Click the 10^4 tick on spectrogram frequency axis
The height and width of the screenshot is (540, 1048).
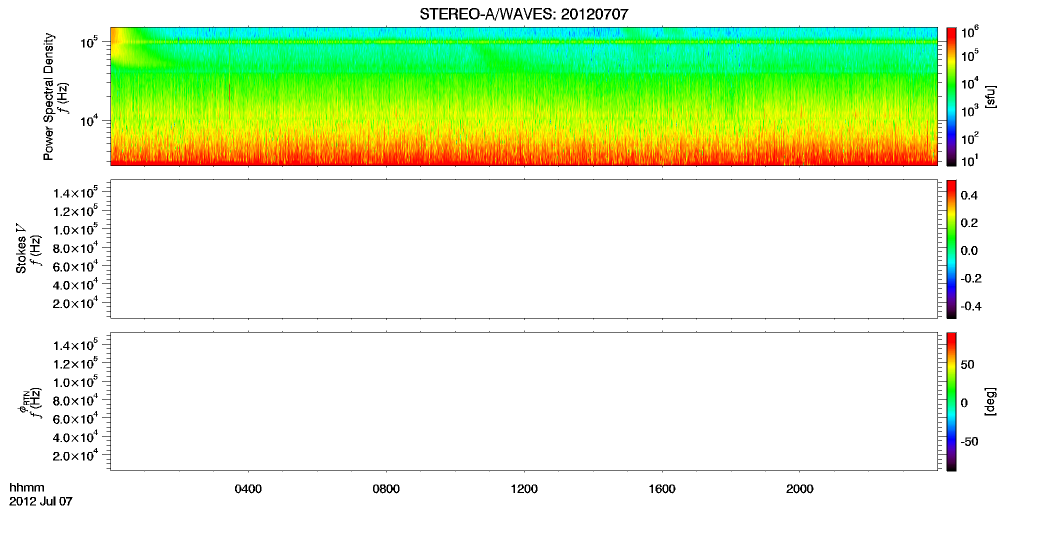88,121
